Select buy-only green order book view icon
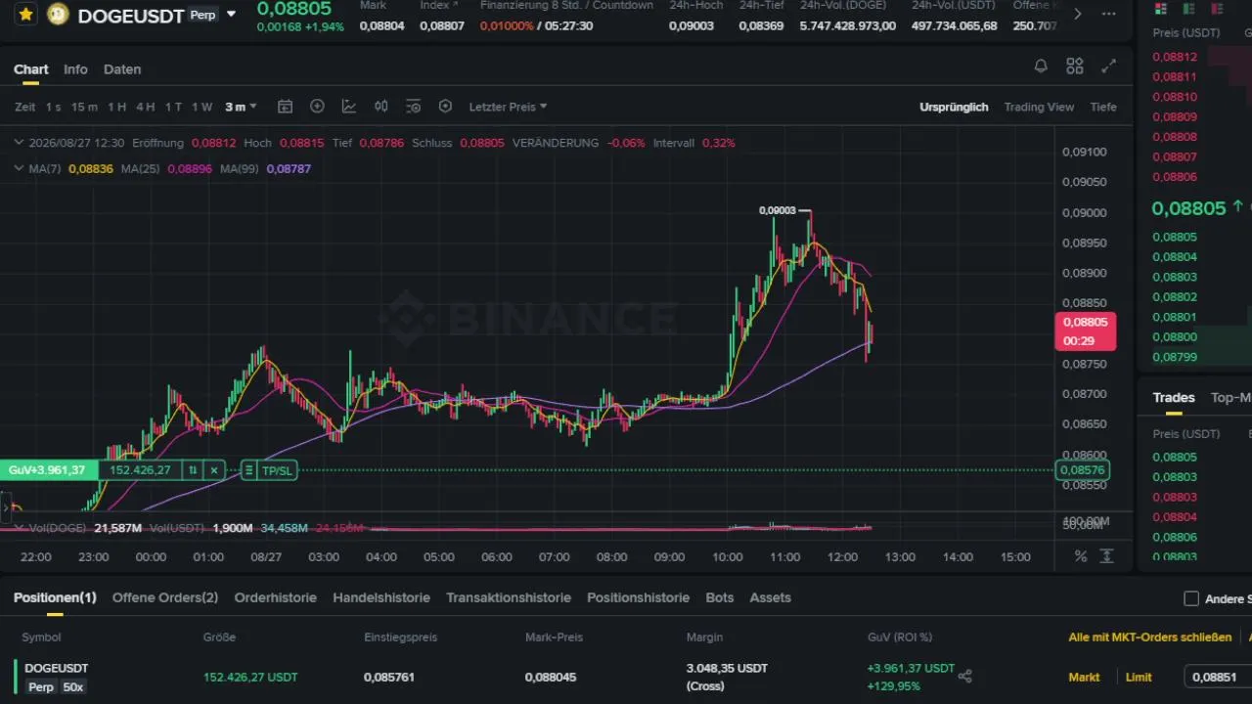This screenshot has width=1252, height=704. (1188, 9)
